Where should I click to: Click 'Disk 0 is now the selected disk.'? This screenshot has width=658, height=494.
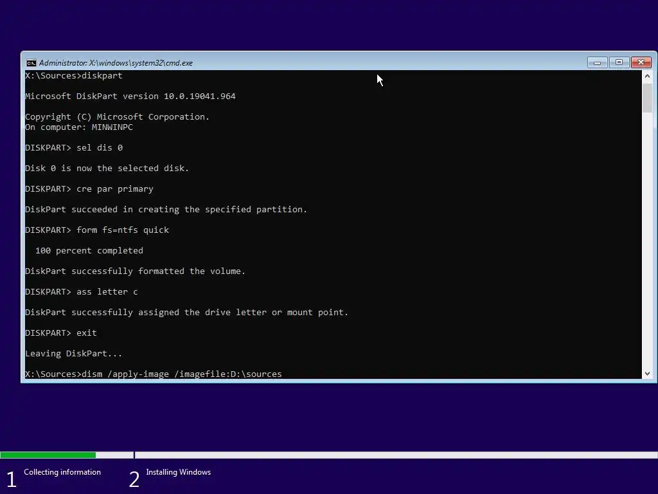click(x=107, y=169)
